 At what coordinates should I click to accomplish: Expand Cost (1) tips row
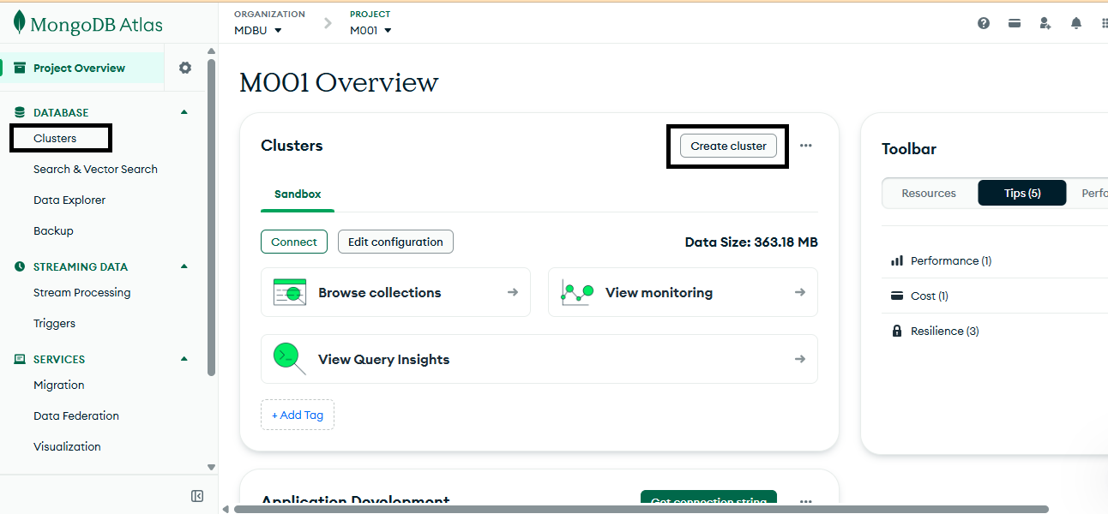995,296
